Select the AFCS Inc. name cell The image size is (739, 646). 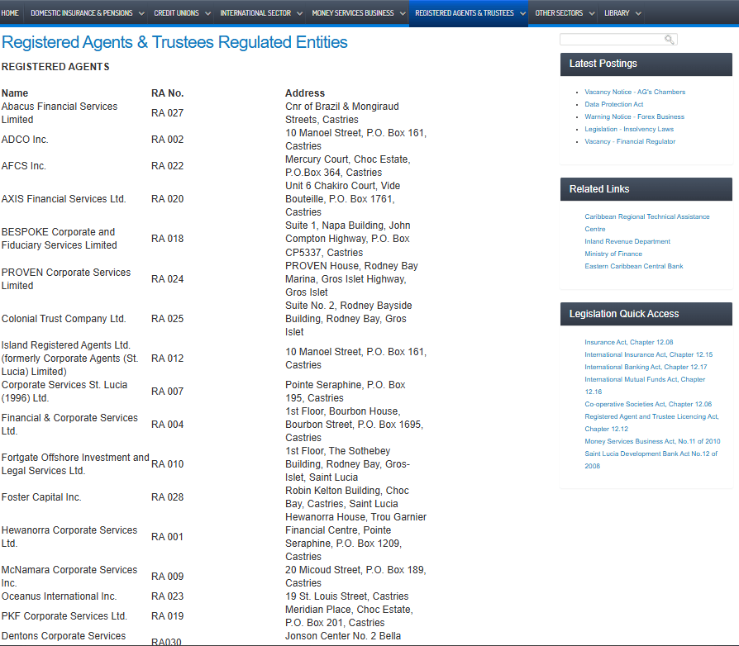coord(24,166)
